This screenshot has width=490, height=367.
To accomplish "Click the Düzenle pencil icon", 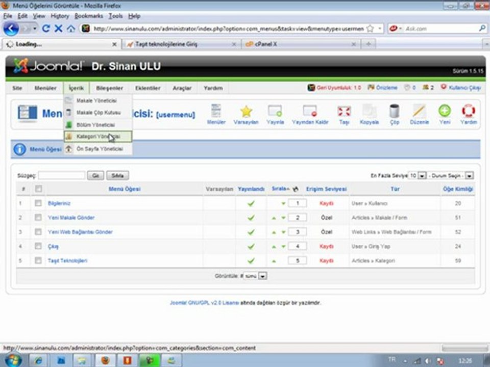I will (x=419, y=114).
